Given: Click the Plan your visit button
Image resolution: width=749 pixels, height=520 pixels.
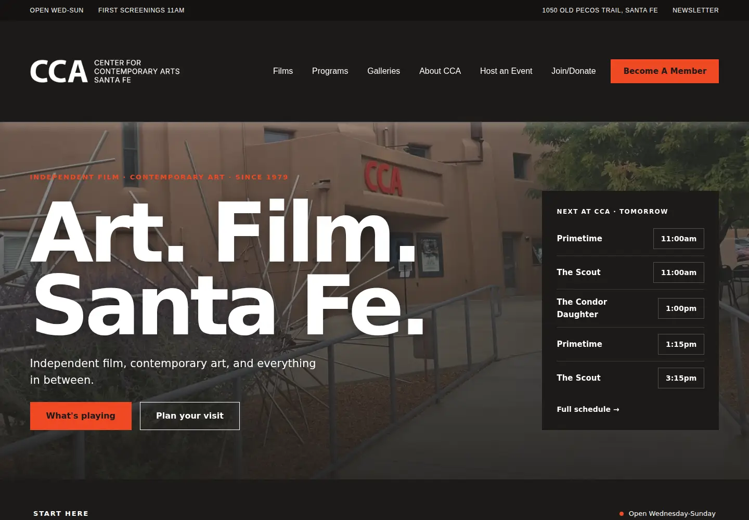Looking at the screenshot, I should coord(190,416).
